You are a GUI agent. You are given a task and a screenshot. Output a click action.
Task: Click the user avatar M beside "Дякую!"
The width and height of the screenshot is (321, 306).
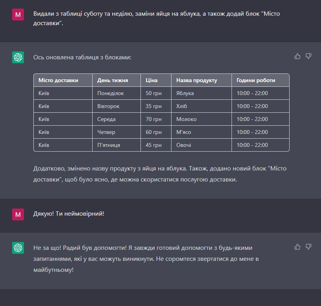tap(18, 214)
